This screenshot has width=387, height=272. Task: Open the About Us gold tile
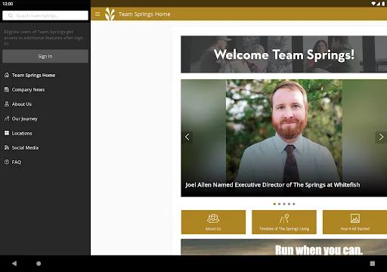213,222
